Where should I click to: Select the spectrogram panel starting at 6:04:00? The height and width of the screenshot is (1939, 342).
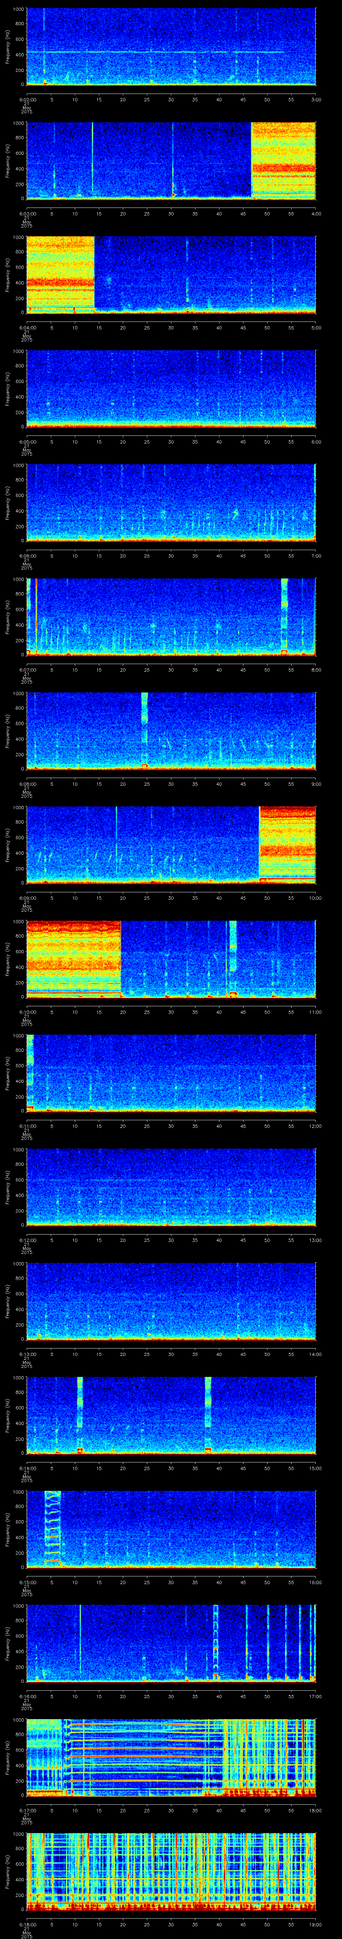point(171,274)
